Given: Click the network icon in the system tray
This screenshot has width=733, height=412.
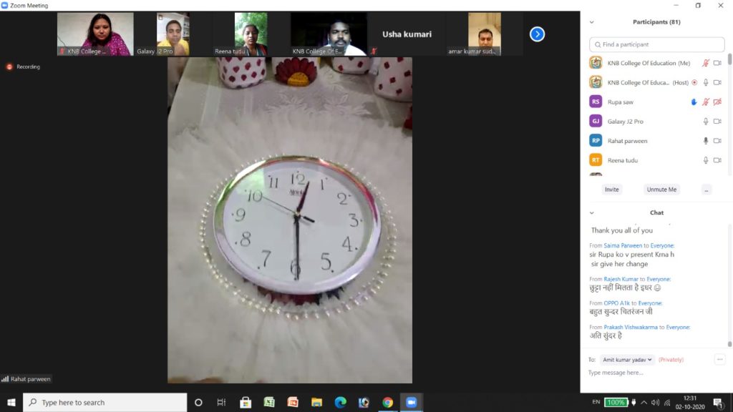Looking at the screenshot, I should 667,403.
